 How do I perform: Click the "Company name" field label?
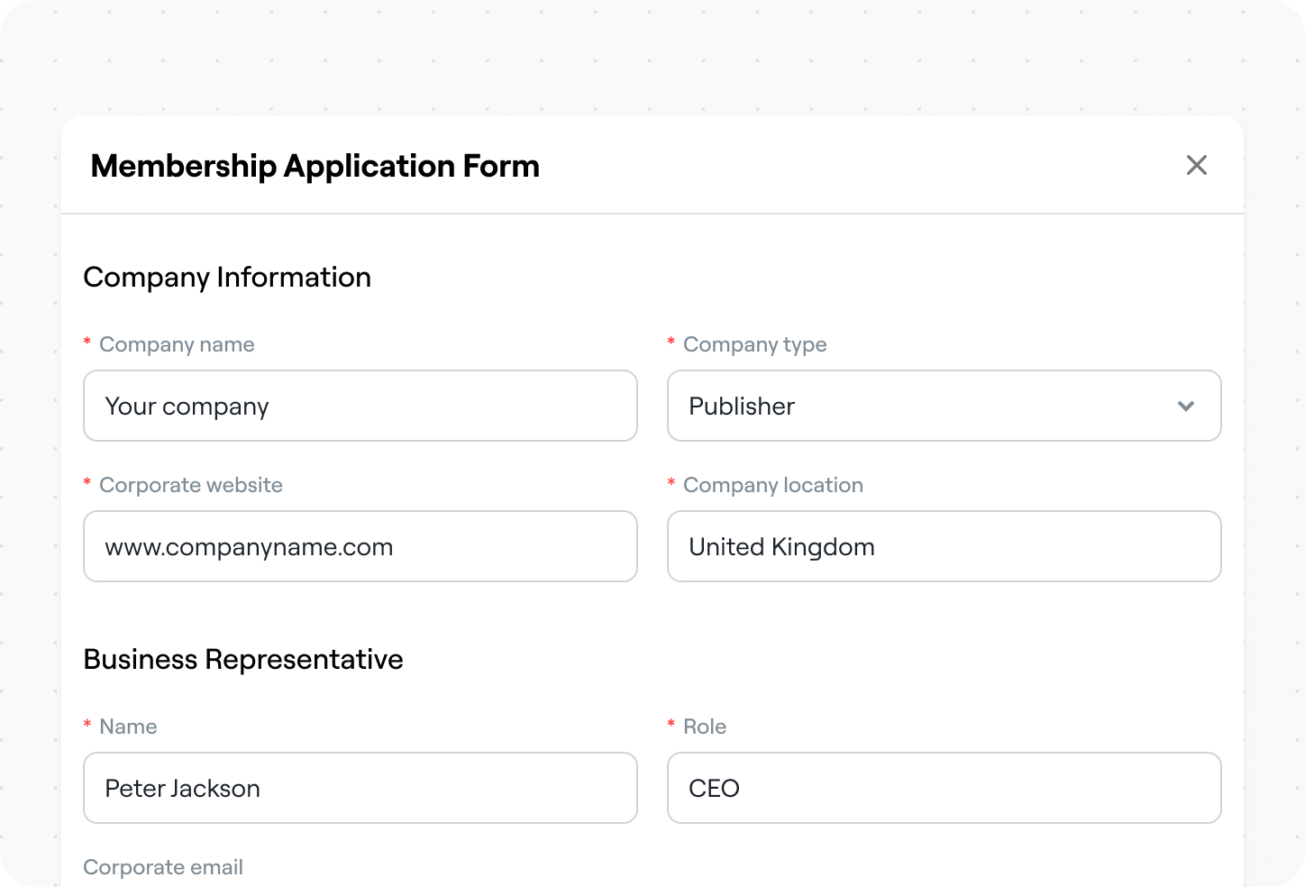[177, 344]
